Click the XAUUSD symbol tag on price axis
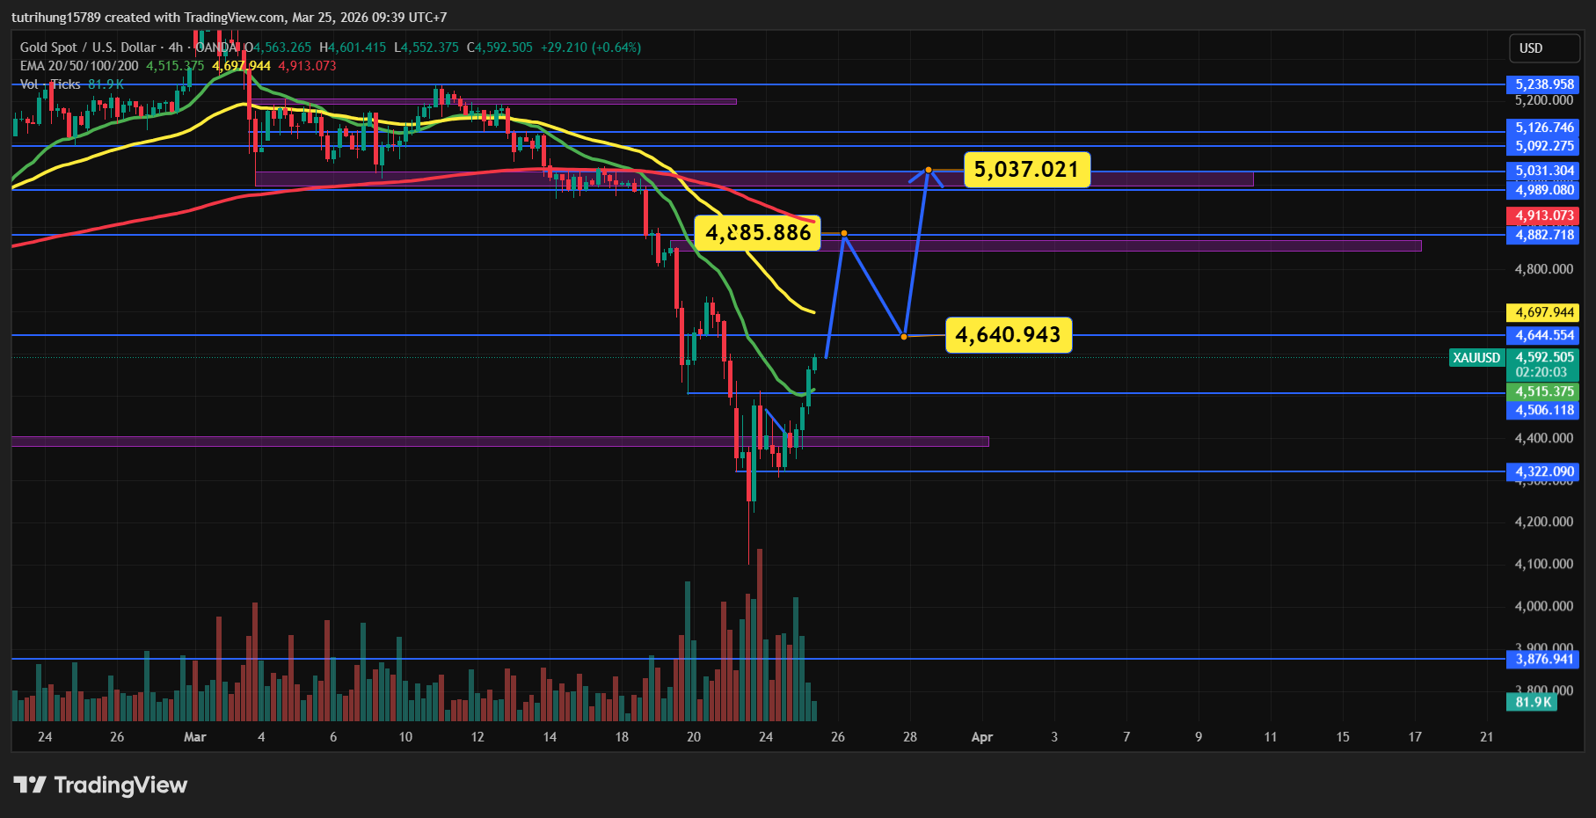Viewport: 1596px width, 818px height. click(1476, 358)
